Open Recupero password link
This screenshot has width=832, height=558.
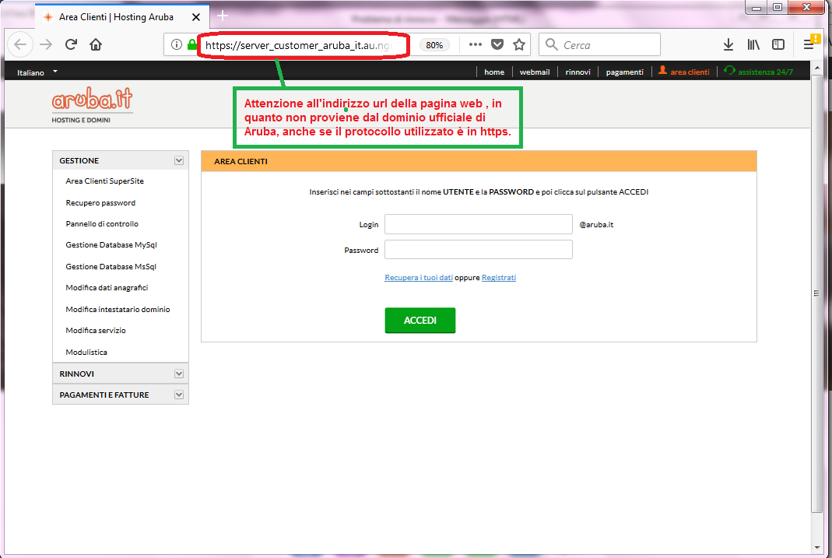[x=100, y=203]
